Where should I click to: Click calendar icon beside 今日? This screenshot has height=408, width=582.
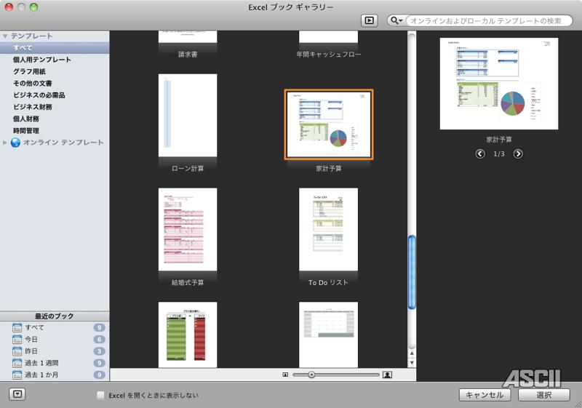[17, 340]
